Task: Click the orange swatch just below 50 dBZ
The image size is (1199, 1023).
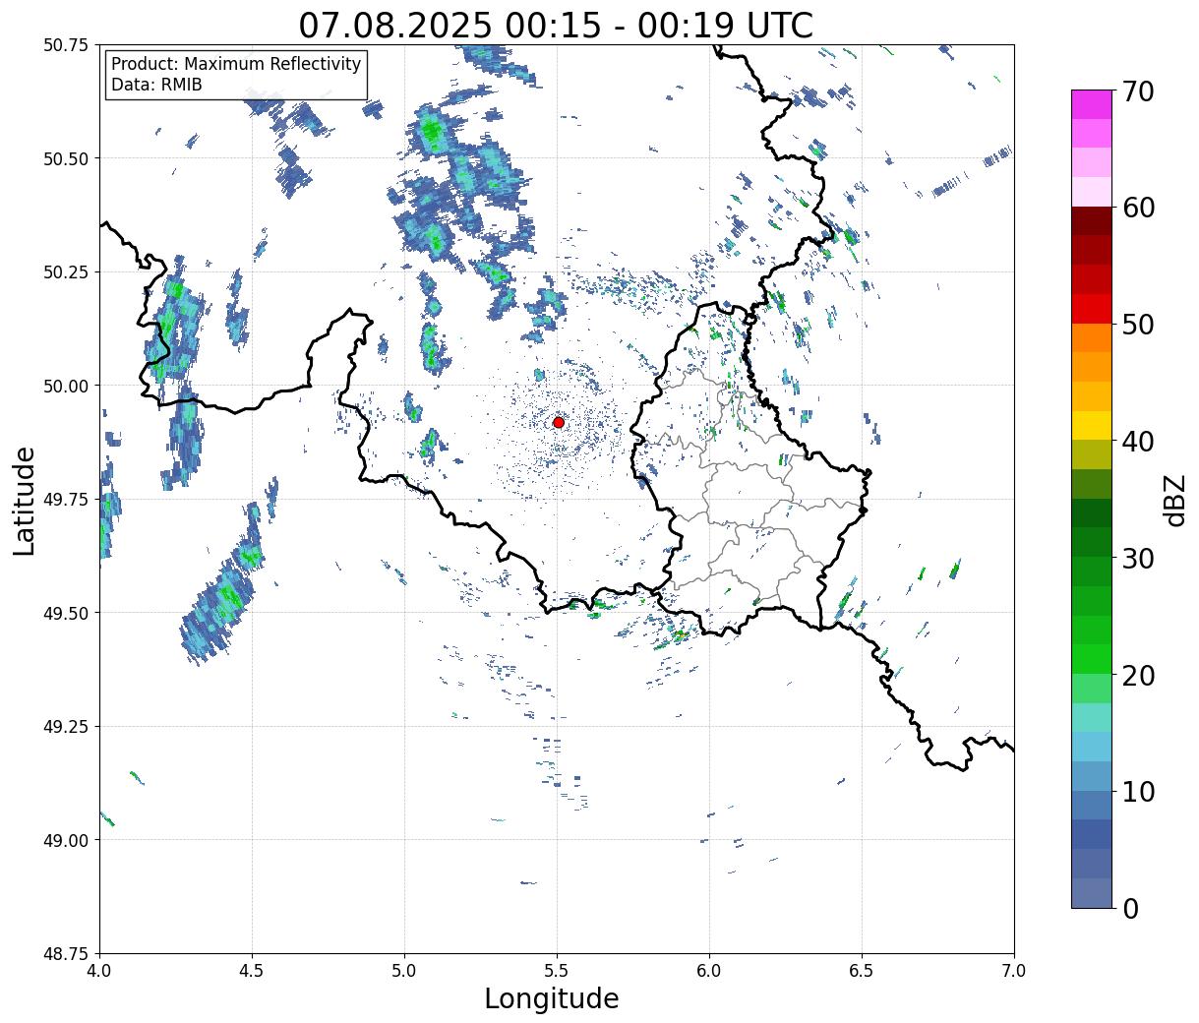Action: pyautogui.click(x=1092, y=337)
